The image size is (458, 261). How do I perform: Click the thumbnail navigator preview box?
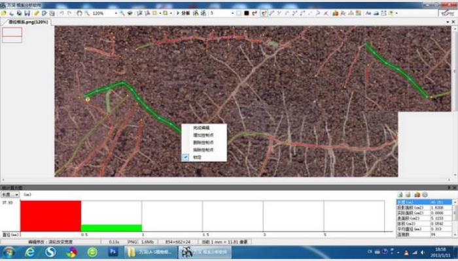[x=12, y=36]
